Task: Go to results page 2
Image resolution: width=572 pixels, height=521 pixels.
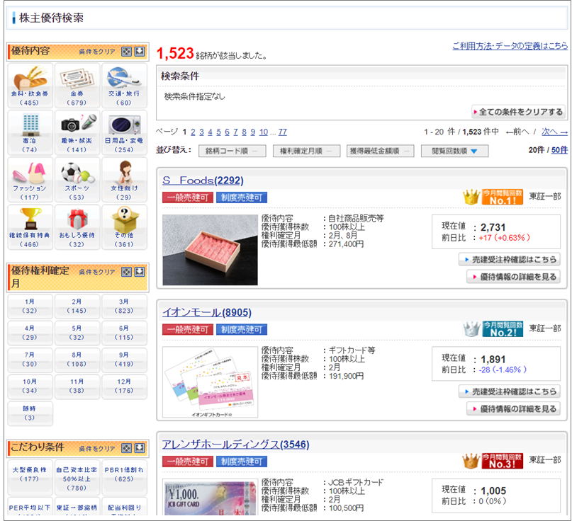Action: coord(193,132)
